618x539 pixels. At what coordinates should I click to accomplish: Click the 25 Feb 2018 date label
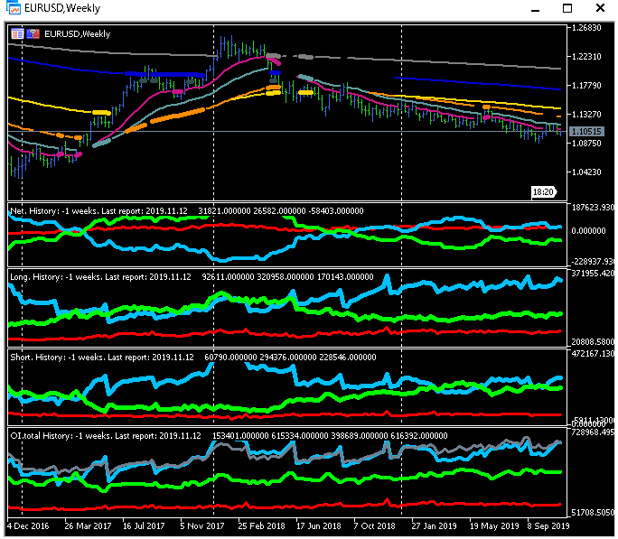[x=262, y=526]
